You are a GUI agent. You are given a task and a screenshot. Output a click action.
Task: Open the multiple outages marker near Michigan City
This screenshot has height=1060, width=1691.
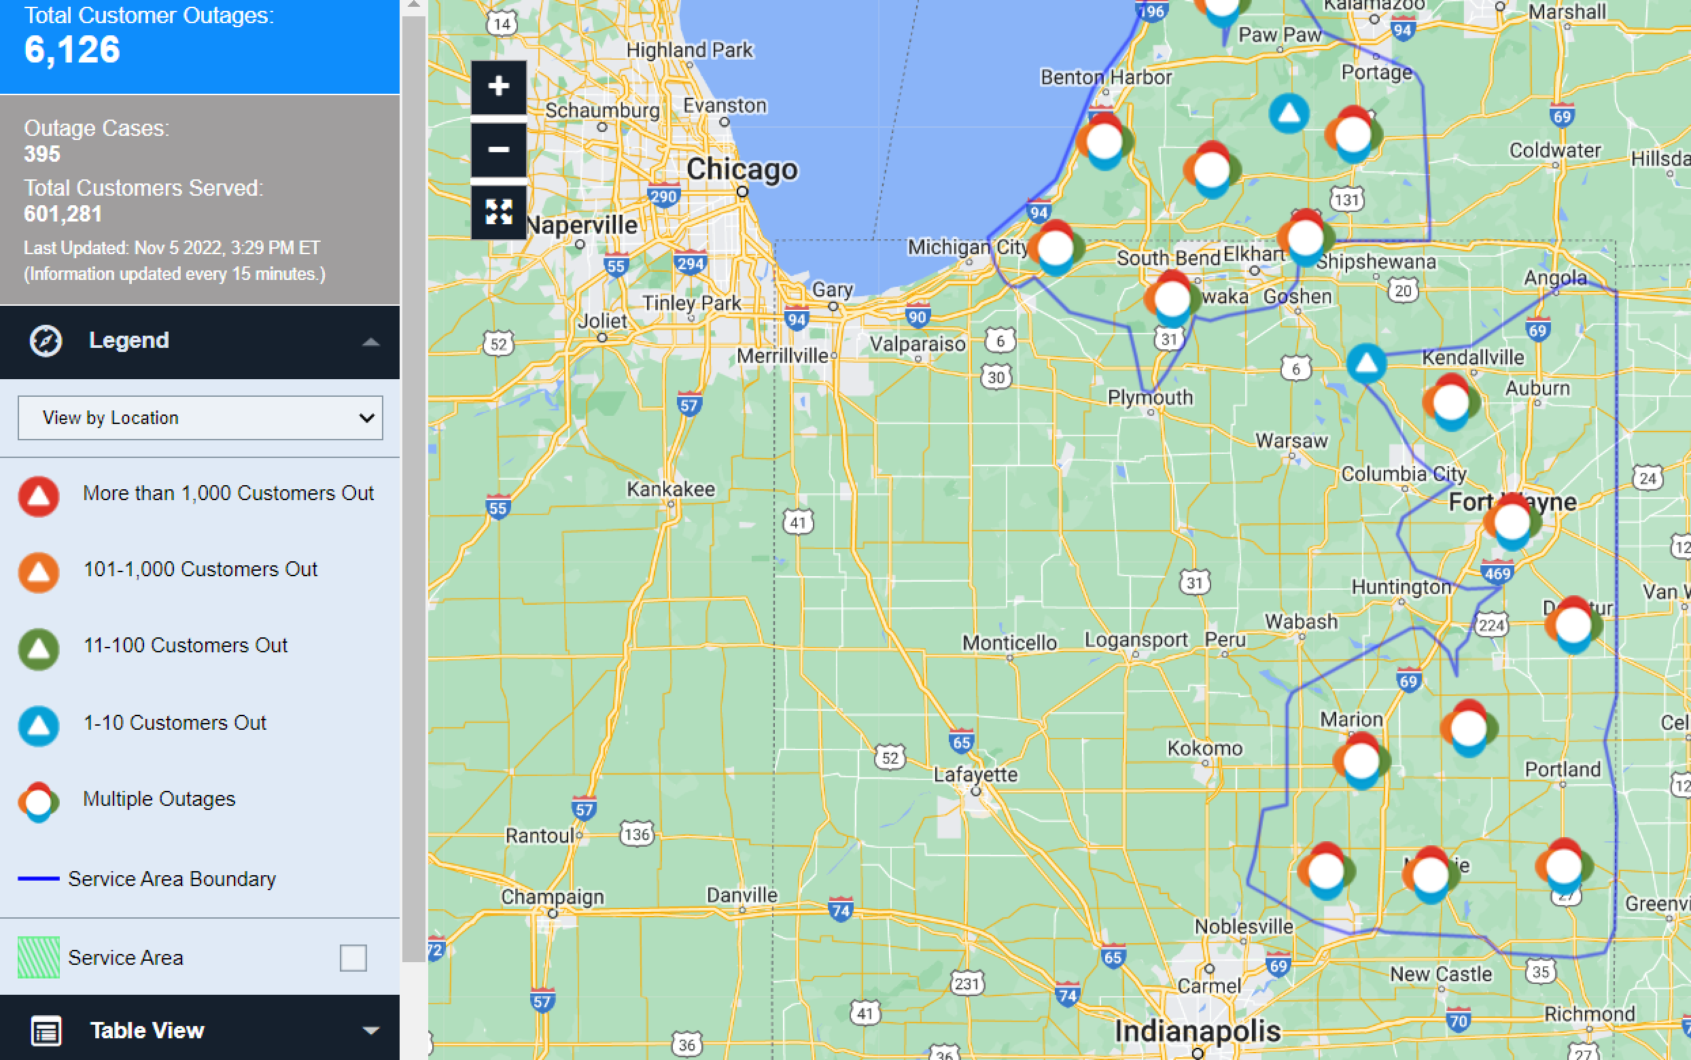[x=1055, y=248]
